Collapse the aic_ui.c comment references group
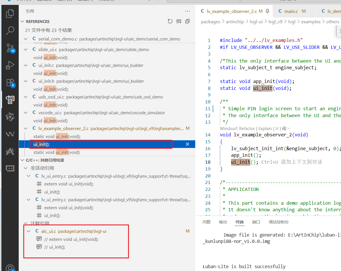The image size is (341, 271). coord(28,231)
